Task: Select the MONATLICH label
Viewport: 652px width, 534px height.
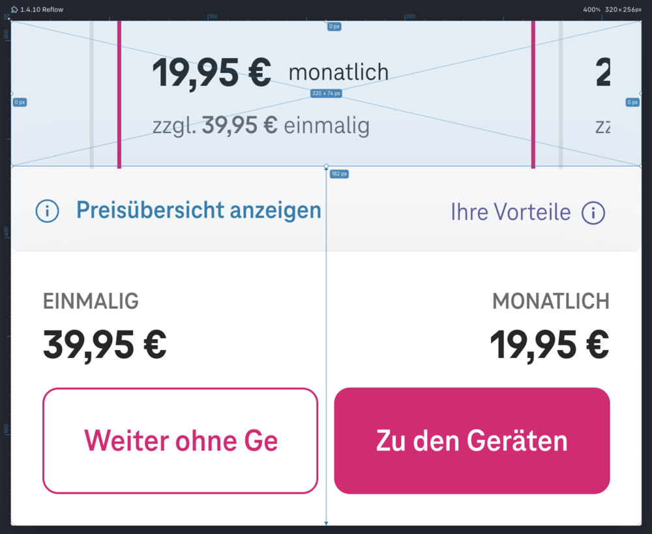Action: click(x=551, y=301)
